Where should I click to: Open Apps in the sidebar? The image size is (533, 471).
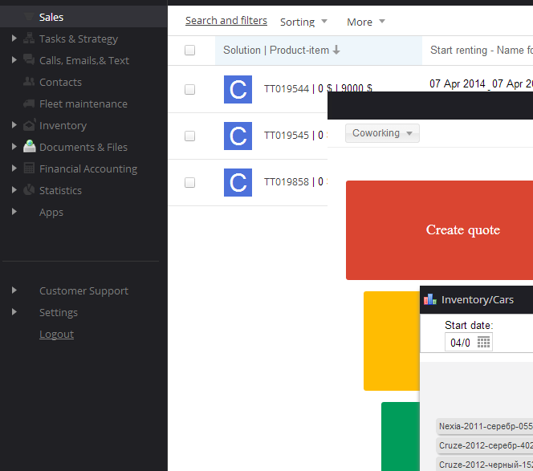tap(51, 213)
